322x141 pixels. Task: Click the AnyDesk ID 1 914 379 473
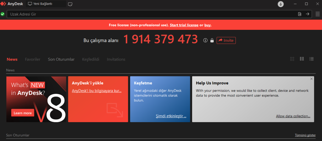[161, 39]
